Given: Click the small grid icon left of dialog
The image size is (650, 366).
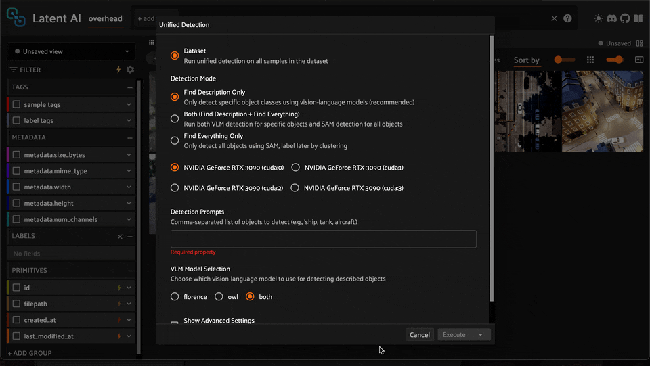Looking at the screenshot, I should click(151, 42).
